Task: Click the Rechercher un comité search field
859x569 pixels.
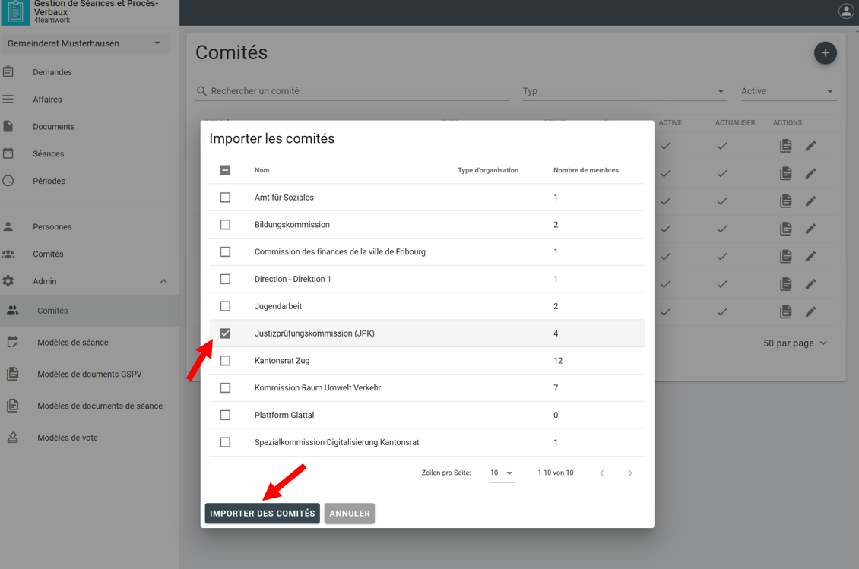Action: pyautogui.click(x=357, y=91)
